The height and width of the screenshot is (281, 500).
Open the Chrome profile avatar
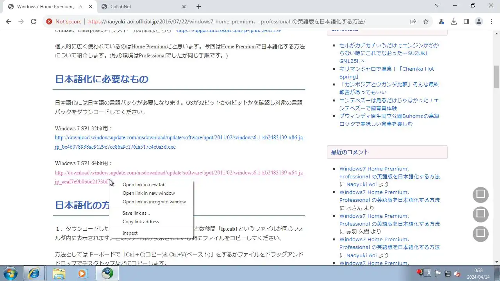(479, 22)
